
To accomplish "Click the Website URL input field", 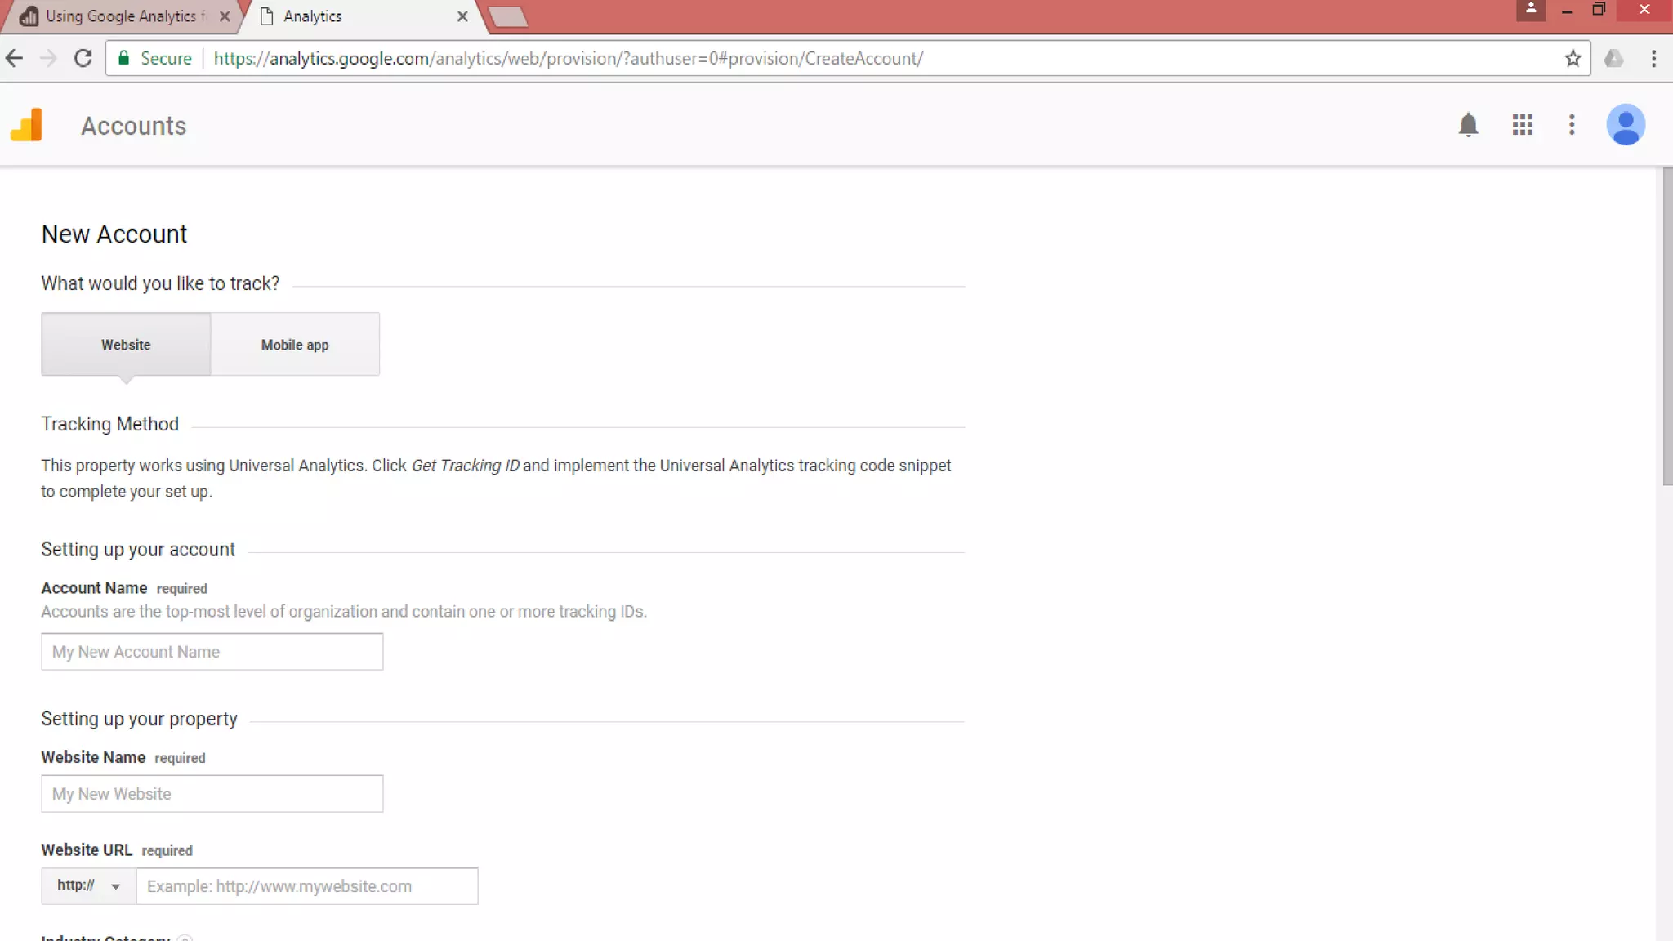I will (x=306, y=886).
